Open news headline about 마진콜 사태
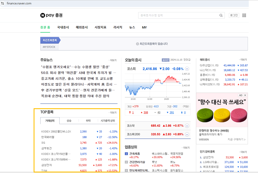This screenshot has width=258, height=173. pos(78,73)
